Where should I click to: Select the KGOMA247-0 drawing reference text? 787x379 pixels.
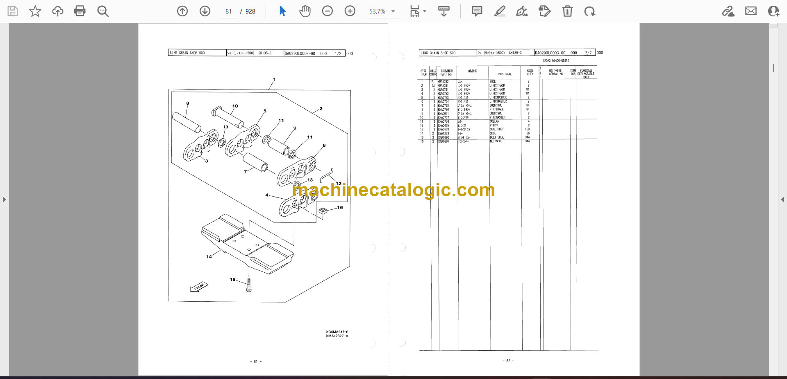[337, 332]
